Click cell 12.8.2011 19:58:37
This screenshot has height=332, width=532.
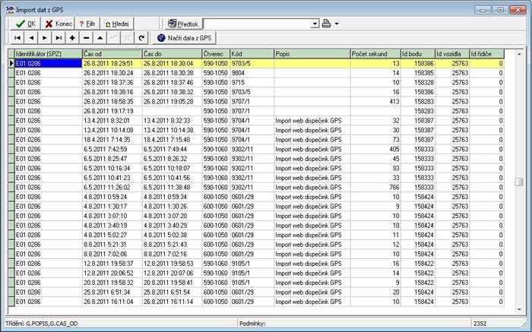point(112,263)
